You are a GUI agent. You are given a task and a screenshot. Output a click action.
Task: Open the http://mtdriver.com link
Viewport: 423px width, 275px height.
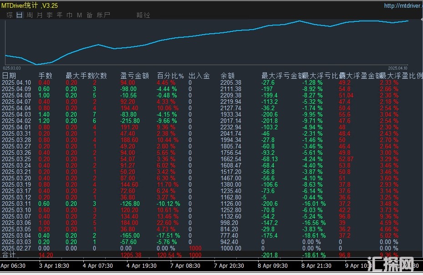tap(403, 6)
